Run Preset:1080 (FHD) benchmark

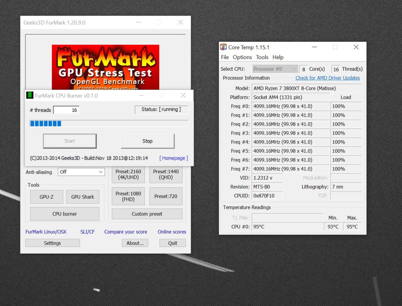tap(128, 196)
